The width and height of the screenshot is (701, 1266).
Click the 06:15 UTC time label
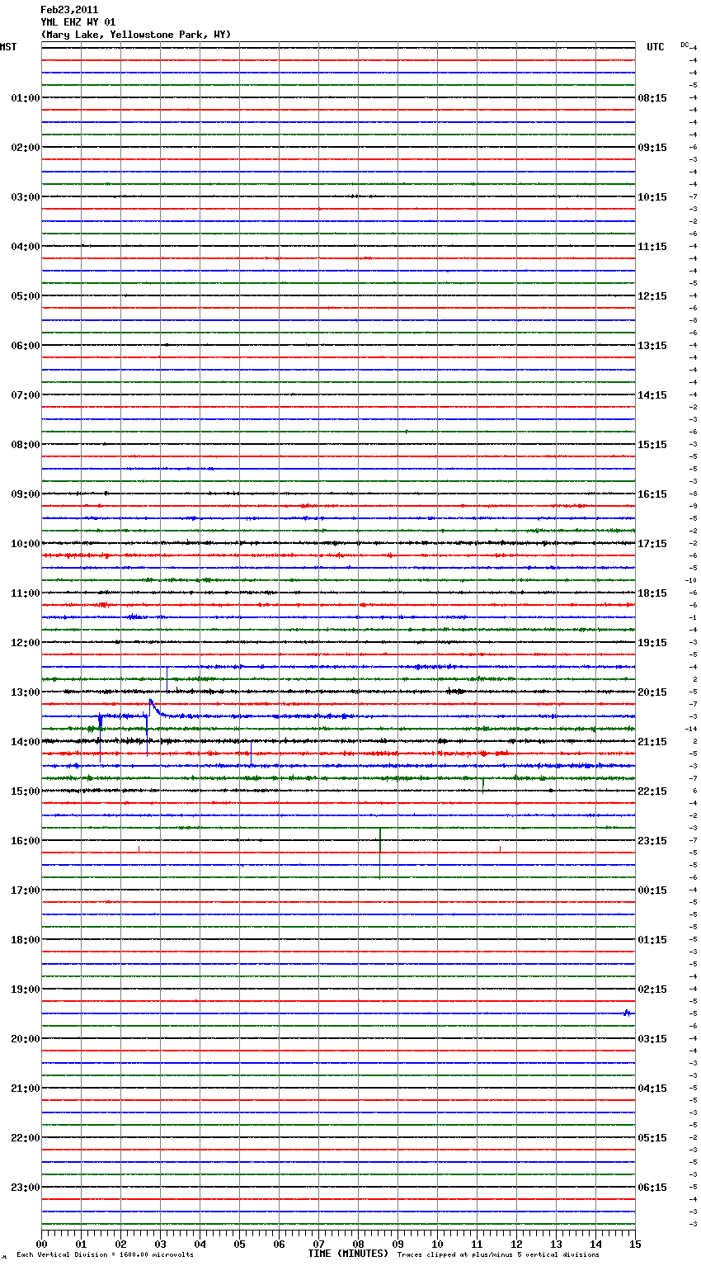click(x=652, y=1188)
